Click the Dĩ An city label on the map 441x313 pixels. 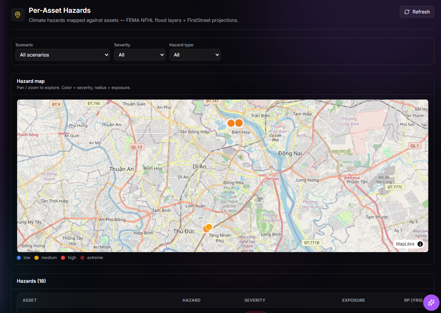click(x=199, y=166)
